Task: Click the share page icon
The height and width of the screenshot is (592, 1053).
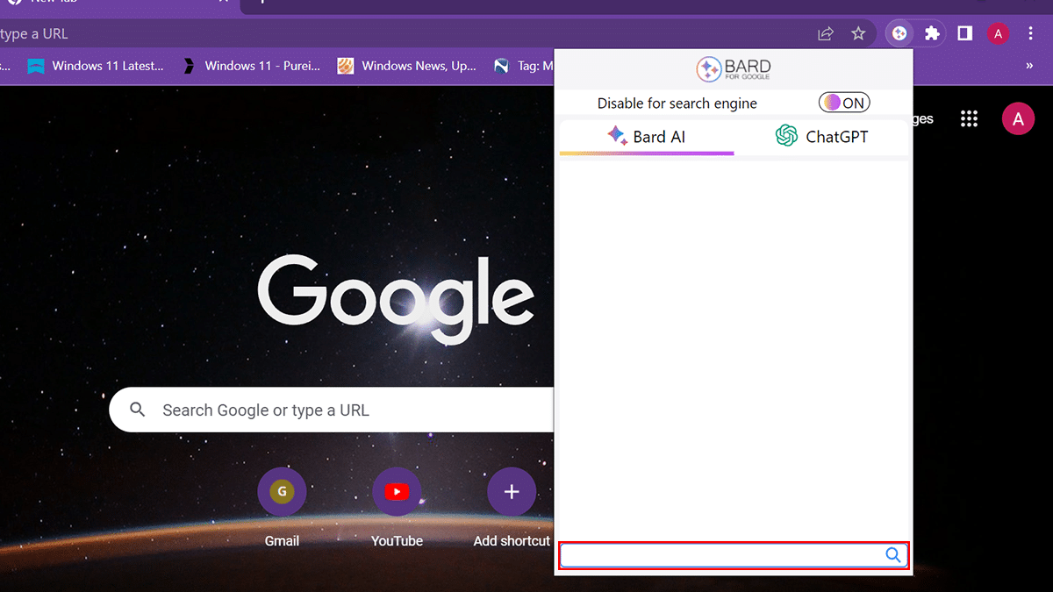Action: (825, 33)
